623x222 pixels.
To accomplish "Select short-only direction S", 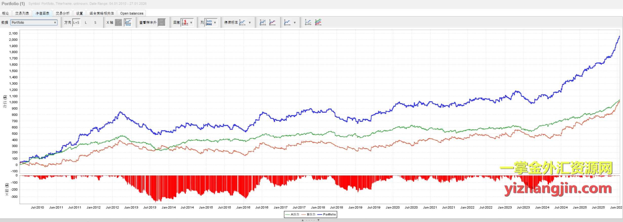I will click(x=95, y=22).
